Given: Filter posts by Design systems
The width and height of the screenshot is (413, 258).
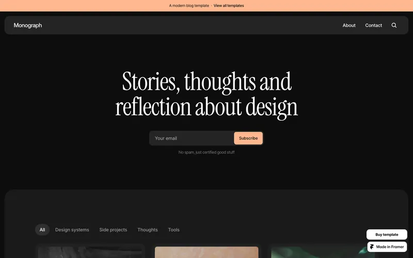Looking at the screenshot, I should pyautogui.click(x=72, y=230).
